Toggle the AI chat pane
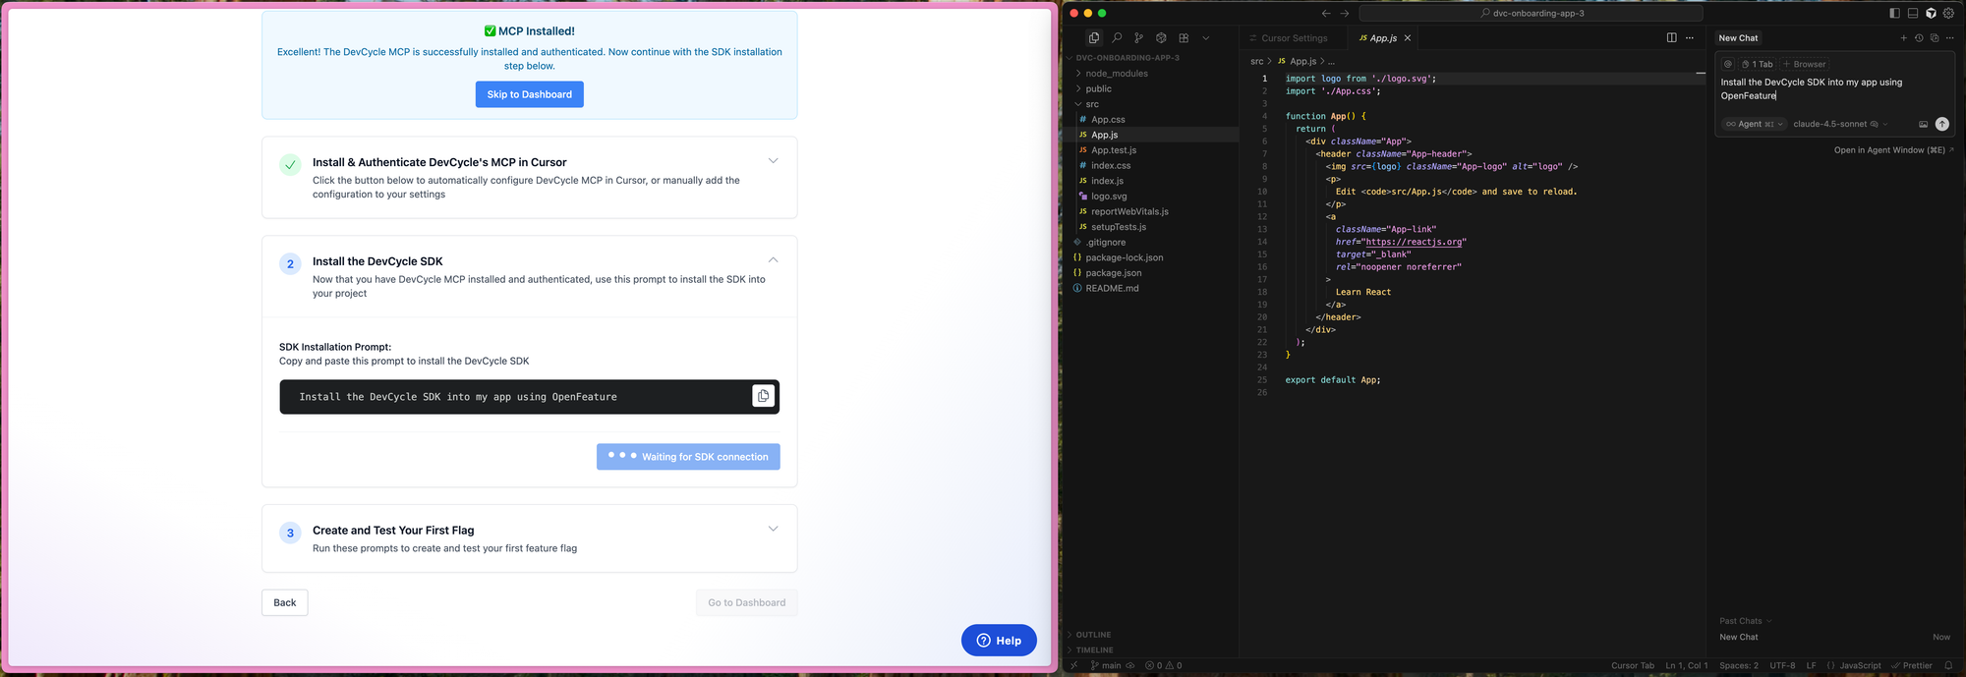1966x677 pixels. coord(1931,14)
